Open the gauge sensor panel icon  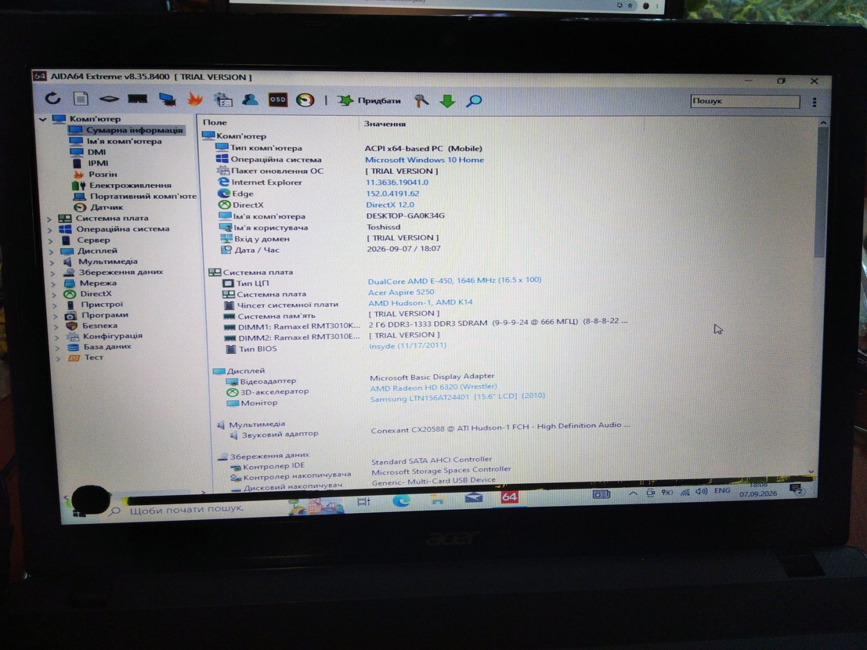305,100
